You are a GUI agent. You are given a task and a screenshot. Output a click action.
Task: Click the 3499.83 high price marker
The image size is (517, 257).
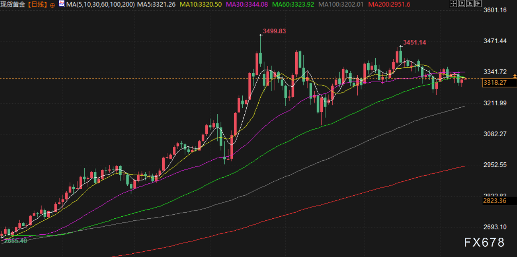click(x=274, y=31)
